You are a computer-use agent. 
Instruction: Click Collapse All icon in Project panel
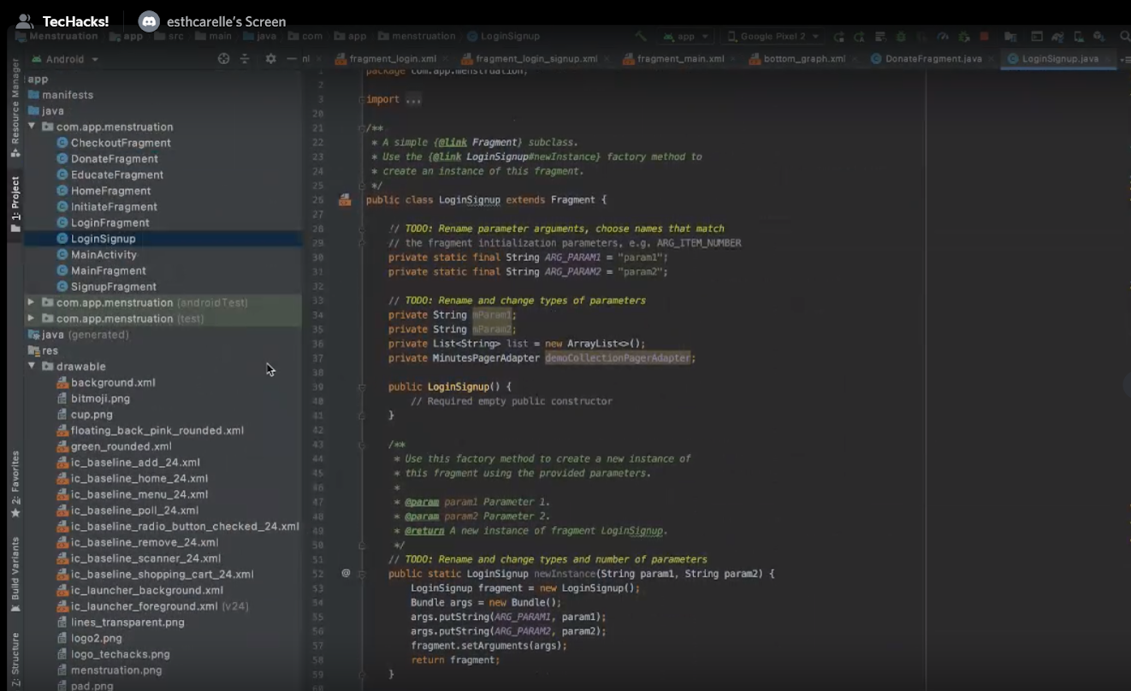coord(245,59)
